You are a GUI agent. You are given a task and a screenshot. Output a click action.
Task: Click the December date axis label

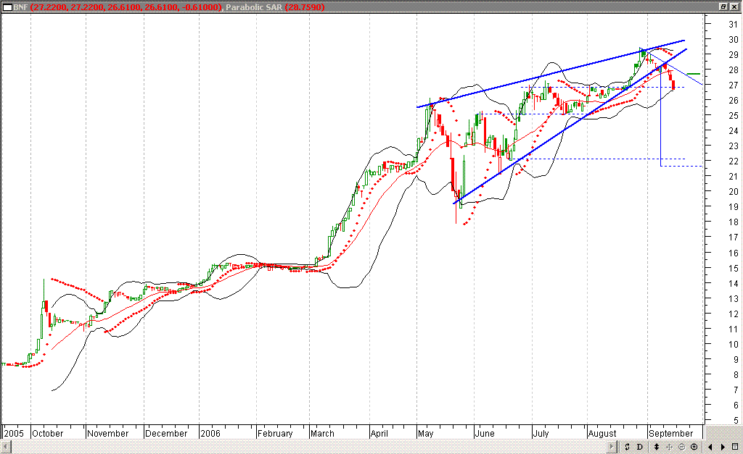166,433
